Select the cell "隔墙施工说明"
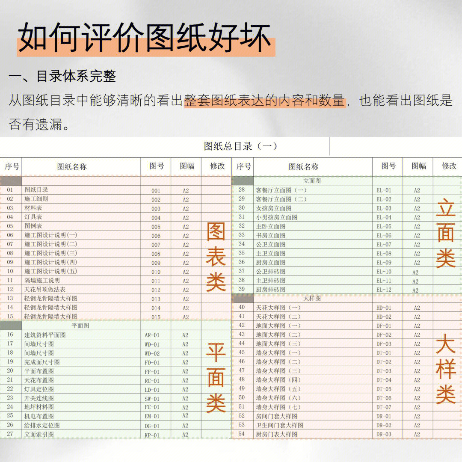 point(42,281)
